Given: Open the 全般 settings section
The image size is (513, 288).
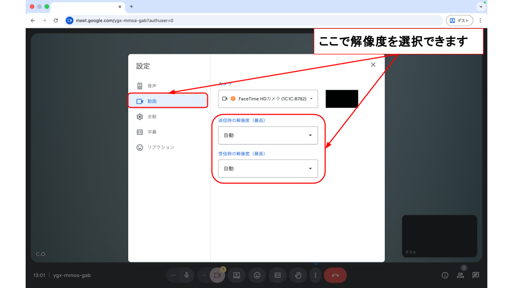Looking at the screenshot, I should [x=152, y=116].
